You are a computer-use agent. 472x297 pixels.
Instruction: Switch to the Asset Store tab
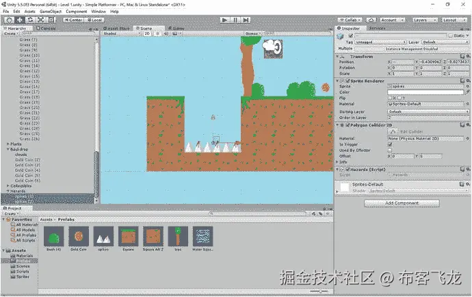[x=116, y=28]
